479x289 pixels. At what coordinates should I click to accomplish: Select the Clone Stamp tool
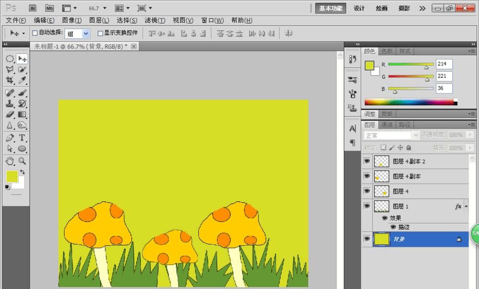10,103
